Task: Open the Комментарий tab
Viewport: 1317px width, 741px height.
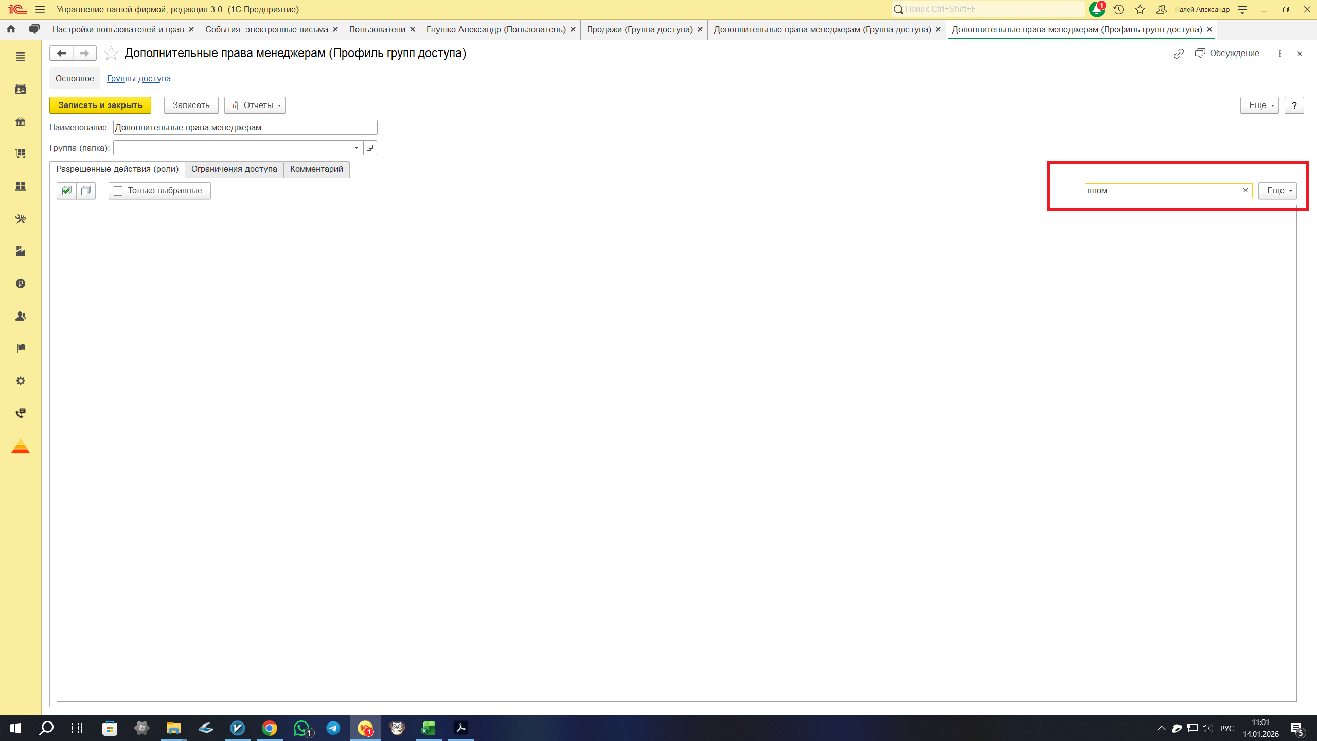Action: [x=316, y=169]
